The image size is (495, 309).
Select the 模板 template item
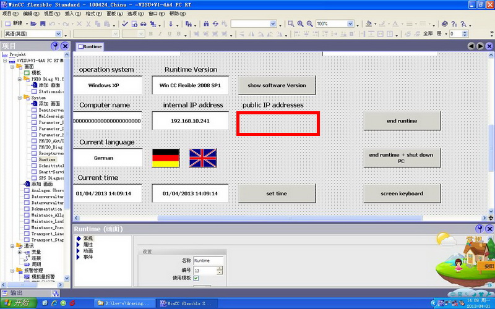[x=36, y=73]
